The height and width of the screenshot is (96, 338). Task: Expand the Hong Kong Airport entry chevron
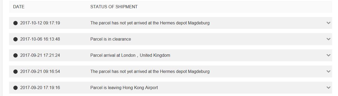coord(328,88)
